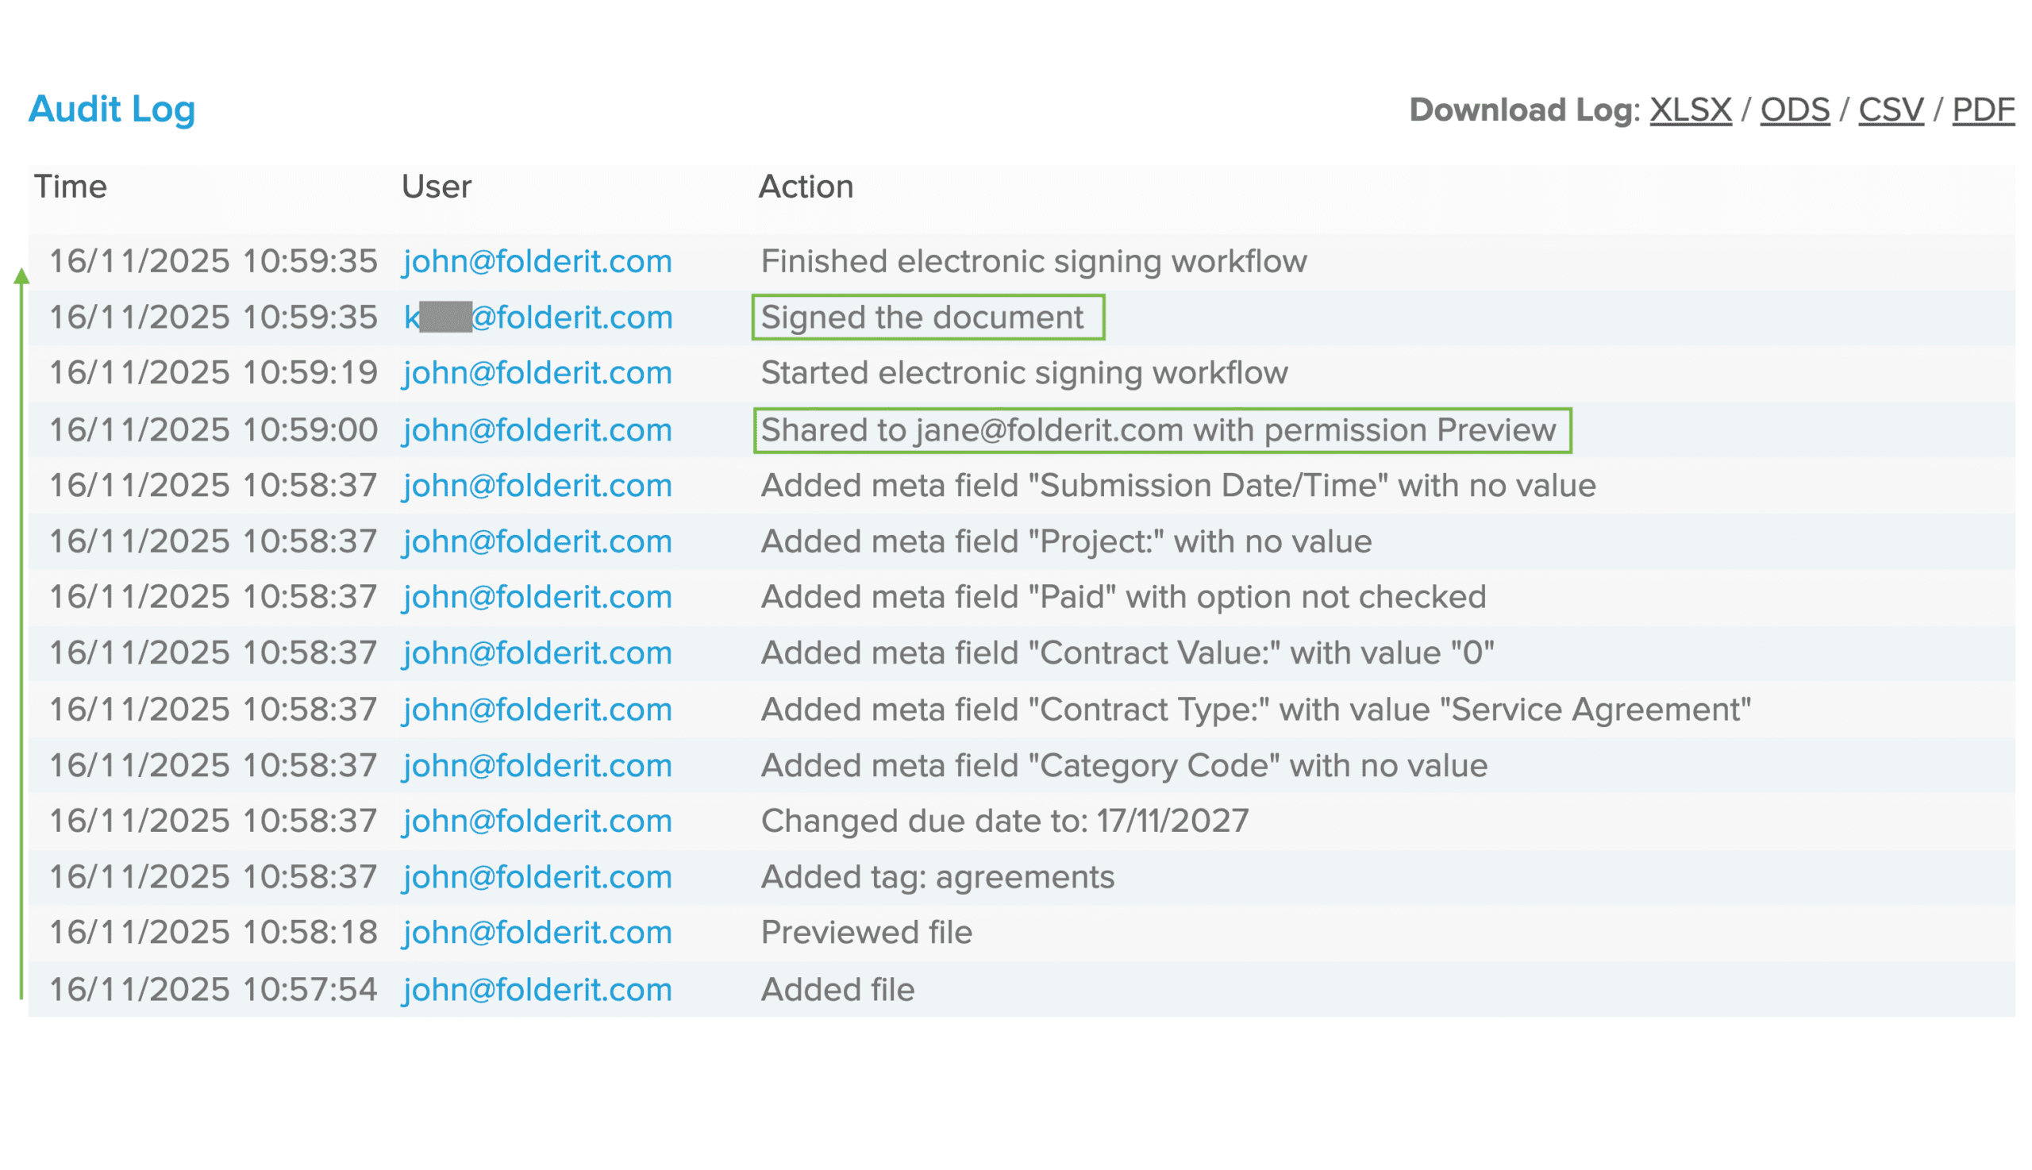The image size is (2032, 1170).
Task: Click john@folderit.com on the sharing row
Action: tap(537, 429)
